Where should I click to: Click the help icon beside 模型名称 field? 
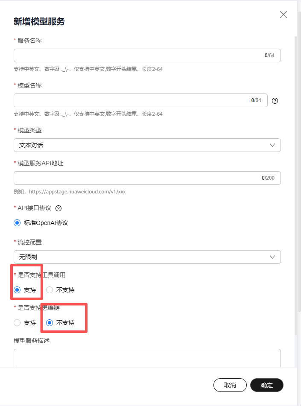(x=275, y=101)
